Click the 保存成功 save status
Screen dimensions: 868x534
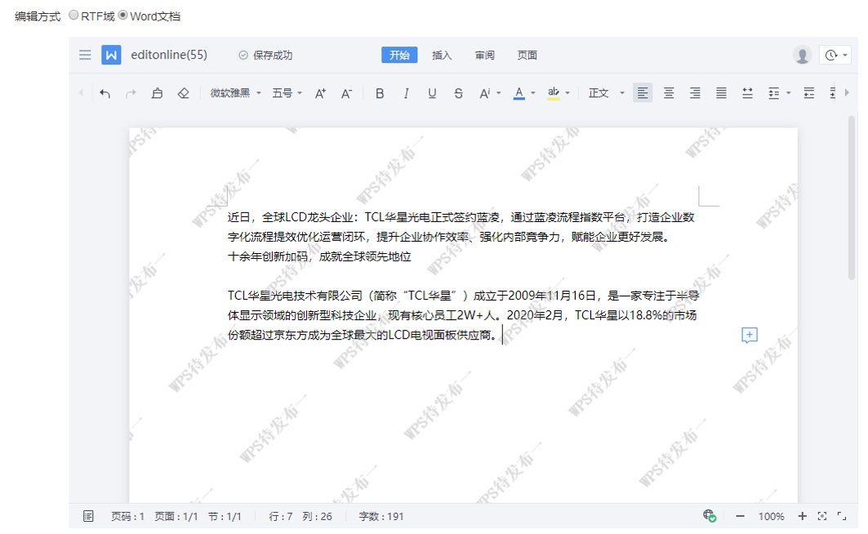[x=265, y=56]
